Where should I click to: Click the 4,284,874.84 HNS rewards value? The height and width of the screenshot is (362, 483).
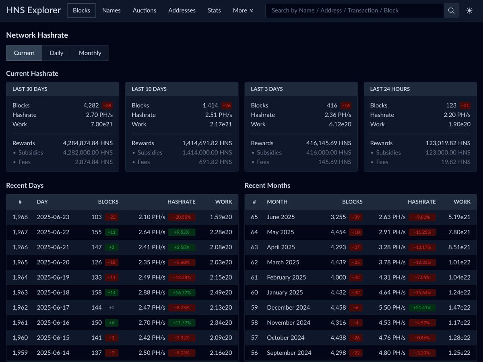coord(88,143)
